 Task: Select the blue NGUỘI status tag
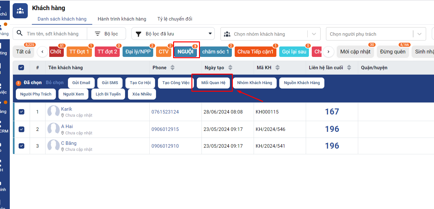coord(185,52)
